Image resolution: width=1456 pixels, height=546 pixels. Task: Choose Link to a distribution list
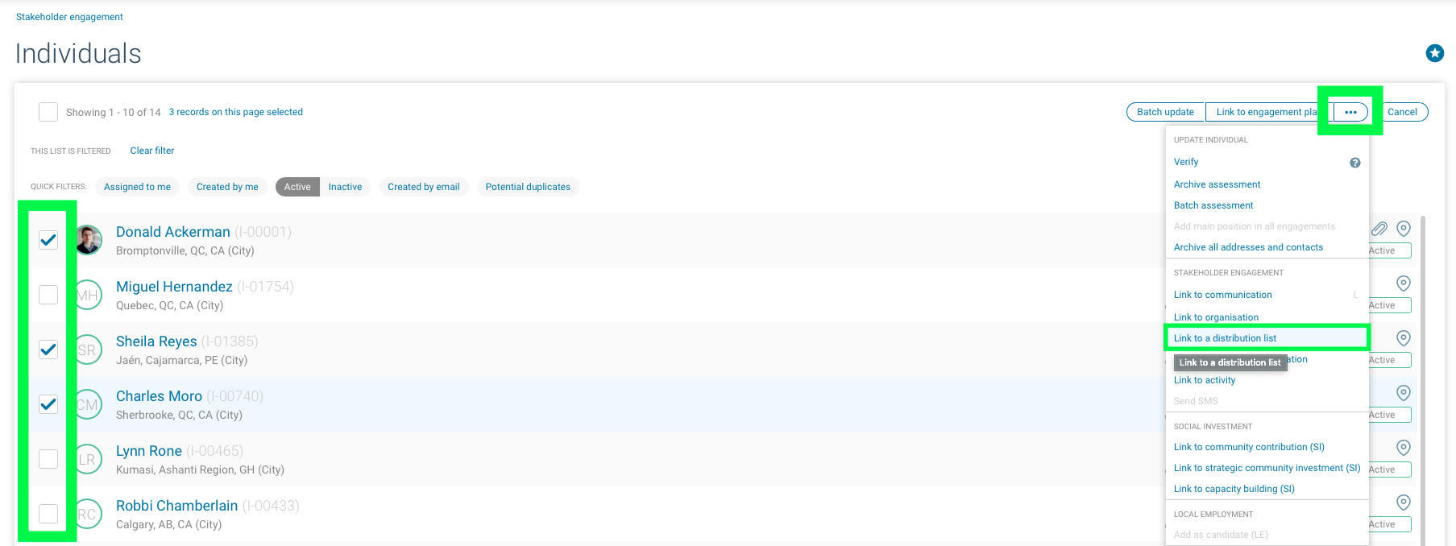pos(1225,338)
